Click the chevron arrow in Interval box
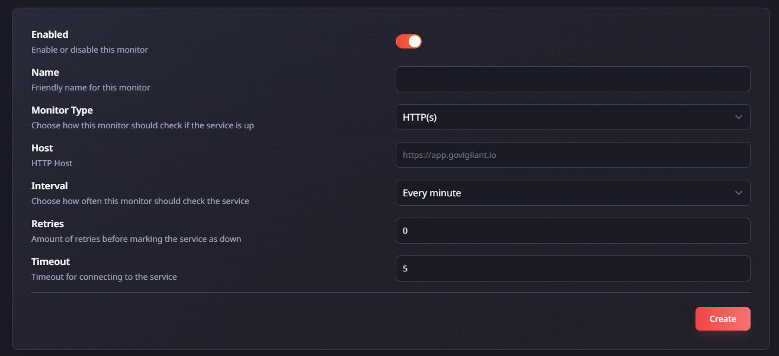Viewport: 779px width, 356px height. [x=738, y=193]
